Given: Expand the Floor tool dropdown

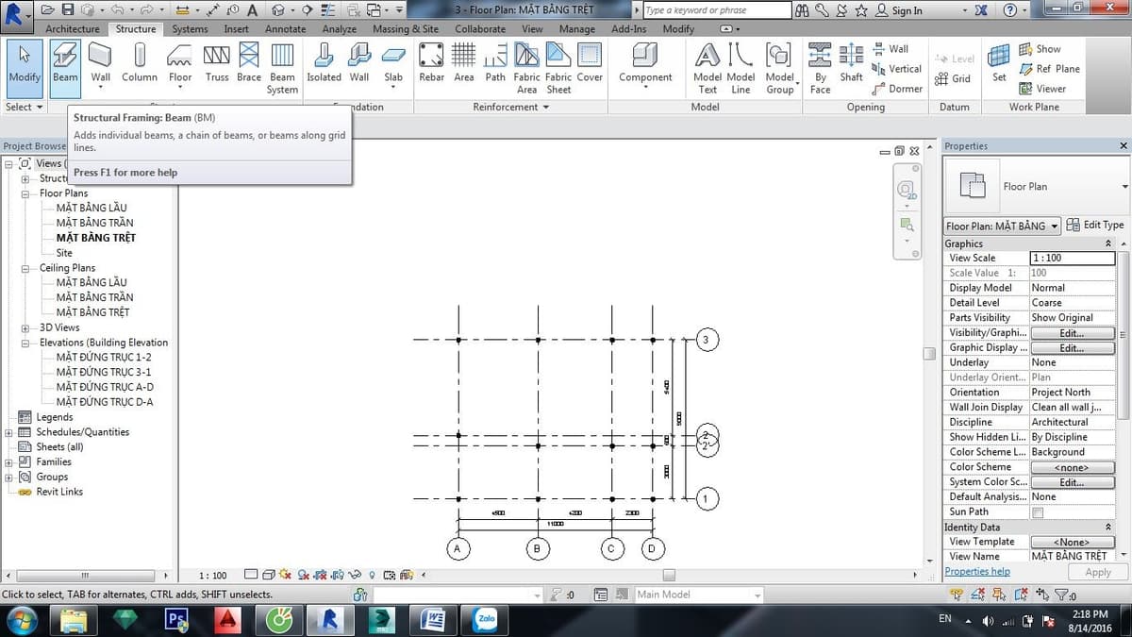Looking at the screenshot, I should click(x=180, y=89).
